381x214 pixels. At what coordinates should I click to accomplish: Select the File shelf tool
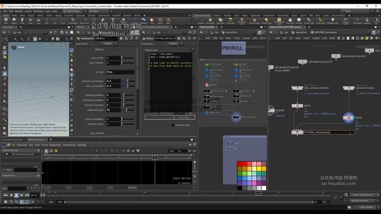[152, 21]
